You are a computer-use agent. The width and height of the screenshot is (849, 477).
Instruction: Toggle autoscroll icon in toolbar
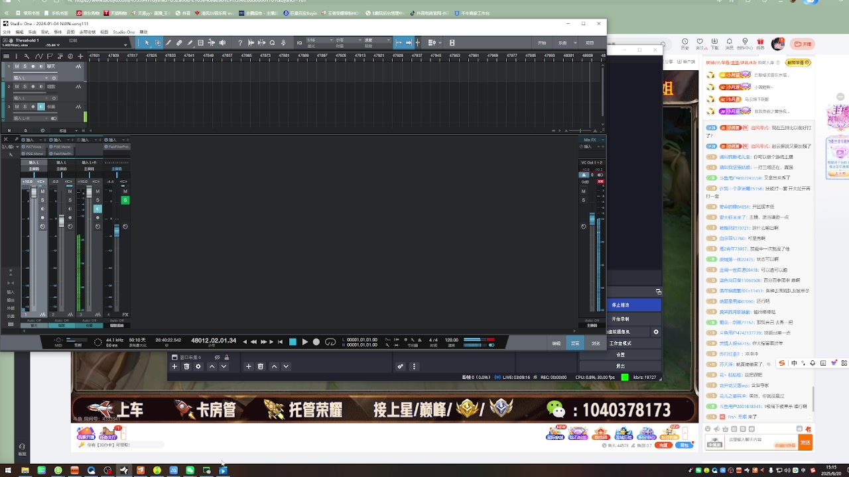point(409,42)
